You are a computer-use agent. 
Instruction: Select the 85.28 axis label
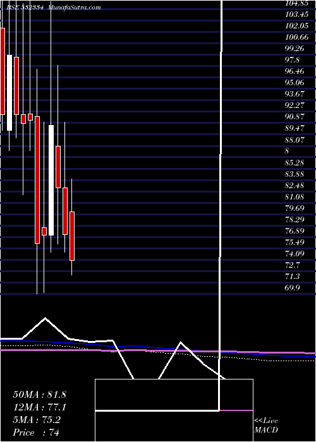click(x=295, y=162)
